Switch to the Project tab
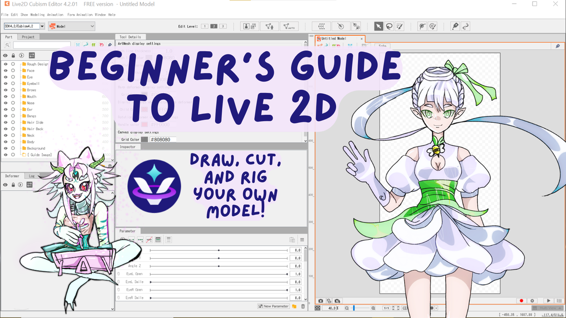 tap(27, 36)
